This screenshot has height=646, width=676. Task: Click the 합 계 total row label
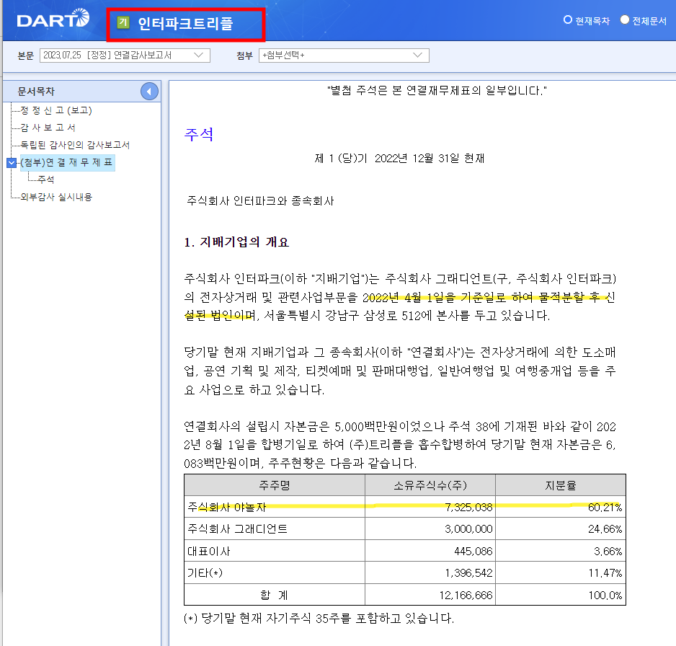275,595
